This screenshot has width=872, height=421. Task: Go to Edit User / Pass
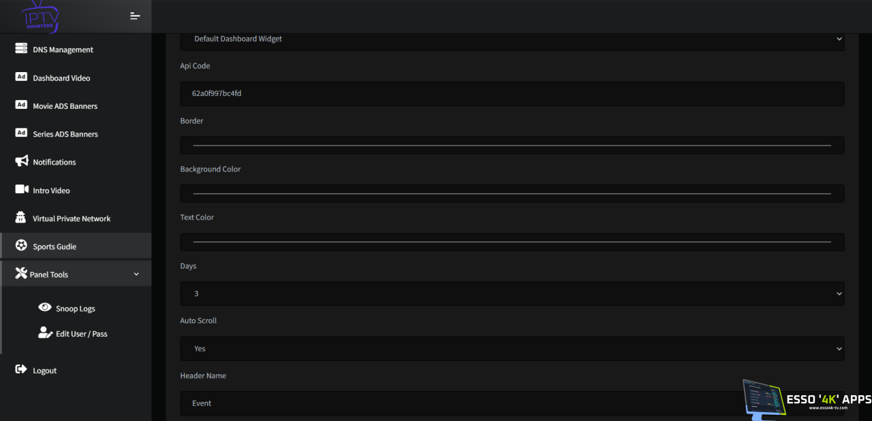[81, 334]
